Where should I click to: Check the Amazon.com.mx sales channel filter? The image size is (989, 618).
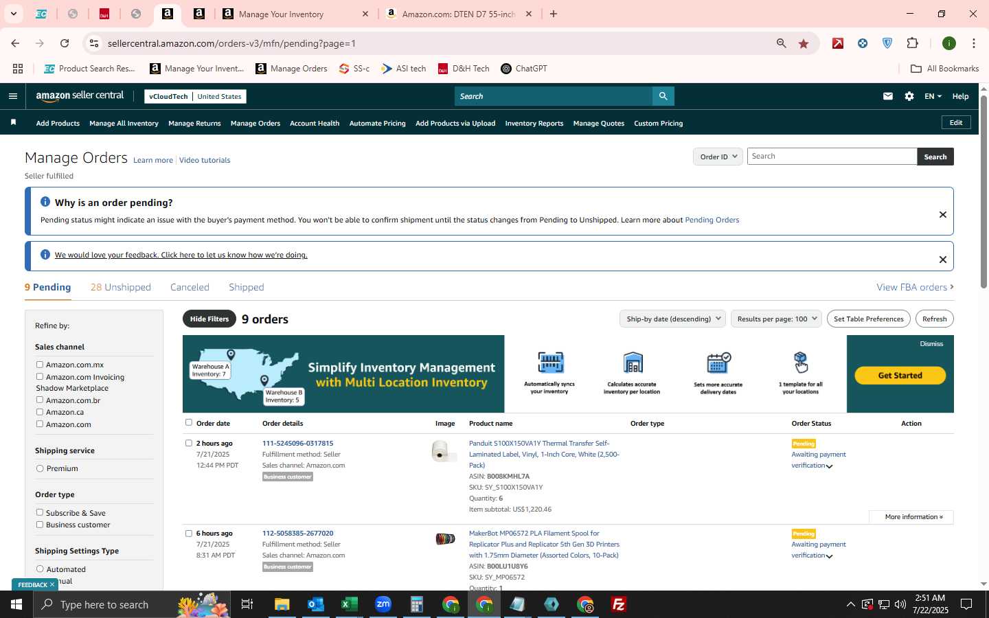(40, 365)
